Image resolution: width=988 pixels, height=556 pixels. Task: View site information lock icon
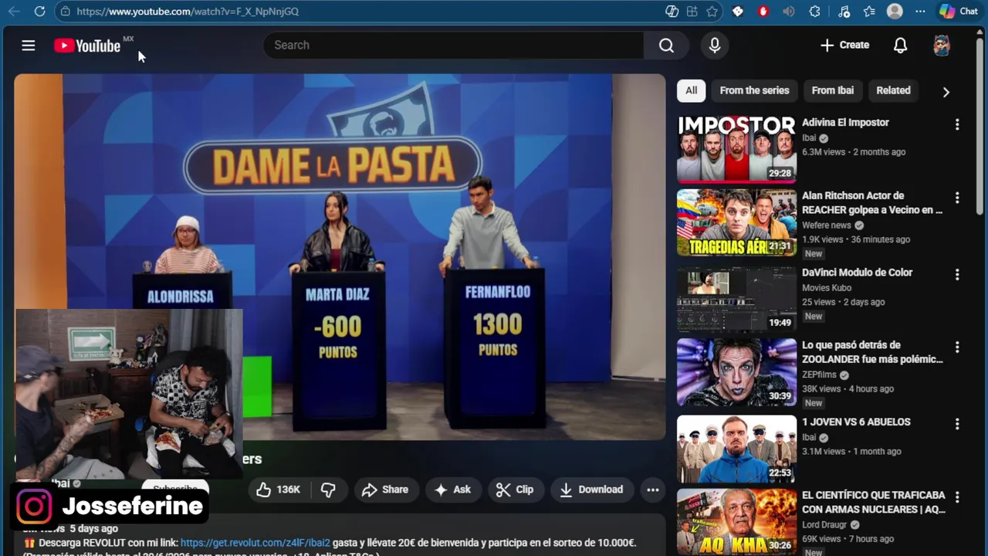pos(66,12)
